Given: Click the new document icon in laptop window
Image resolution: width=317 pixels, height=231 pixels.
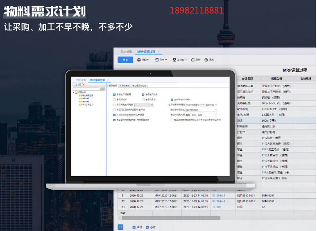Looking at the screenshot, I should (x=75, y=85).
